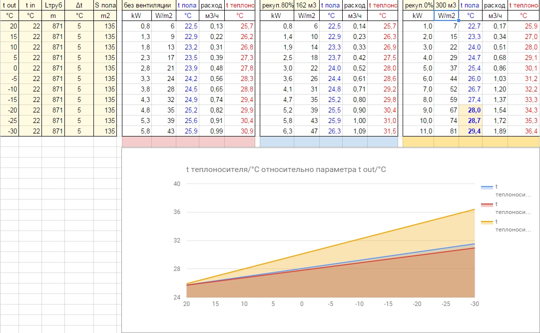Viewport: 540px width, 333px height.
Task: Select the red coolant cell 35,3
Action: point(524,120)
